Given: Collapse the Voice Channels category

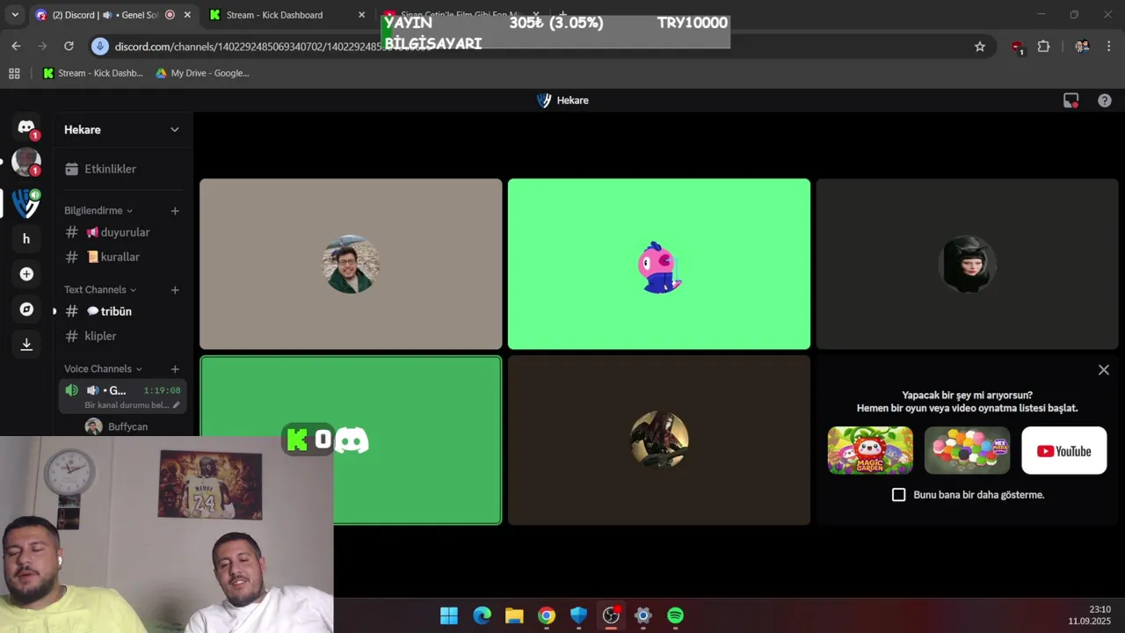Looking at the screenshot, I should (103, 369).
